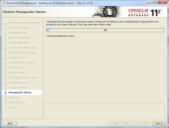Click the disabled Next button
This screenshot has height=128, width=169.
click(x=129, y=123)
